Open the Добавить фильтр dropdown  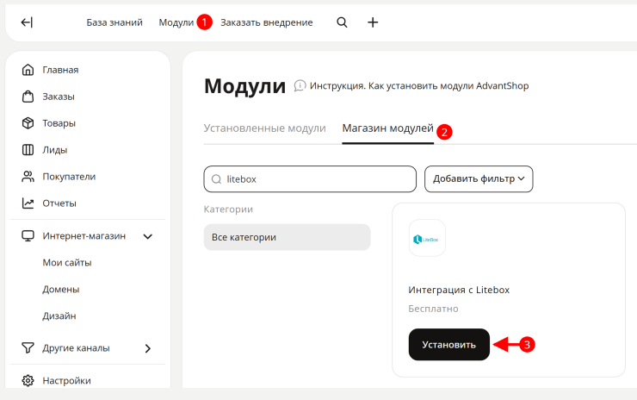(x=479, y=179)
